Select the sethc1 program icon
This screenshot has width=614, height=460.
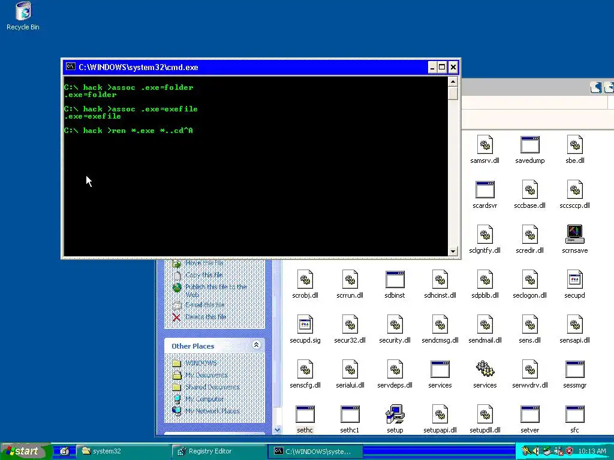(x=350, y=414)
